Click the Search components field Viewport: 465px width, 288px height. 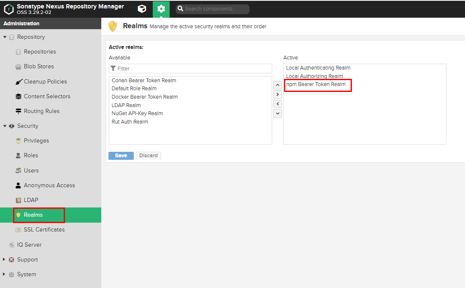click(213, 9)
